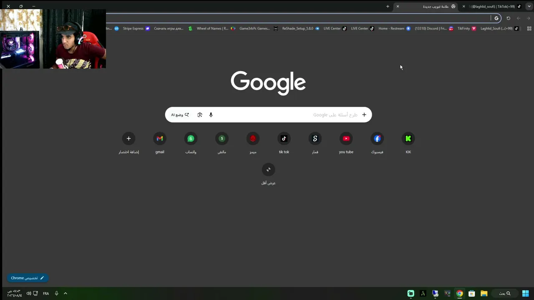Open the Wheel of Names bookmark
Screen dimensions: 534x300
pyautogui.click(x=216, y=29)
